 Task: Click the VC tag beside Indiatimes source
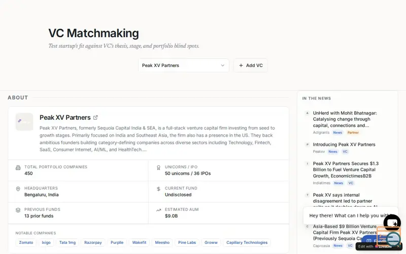click(x=351, y=183)
